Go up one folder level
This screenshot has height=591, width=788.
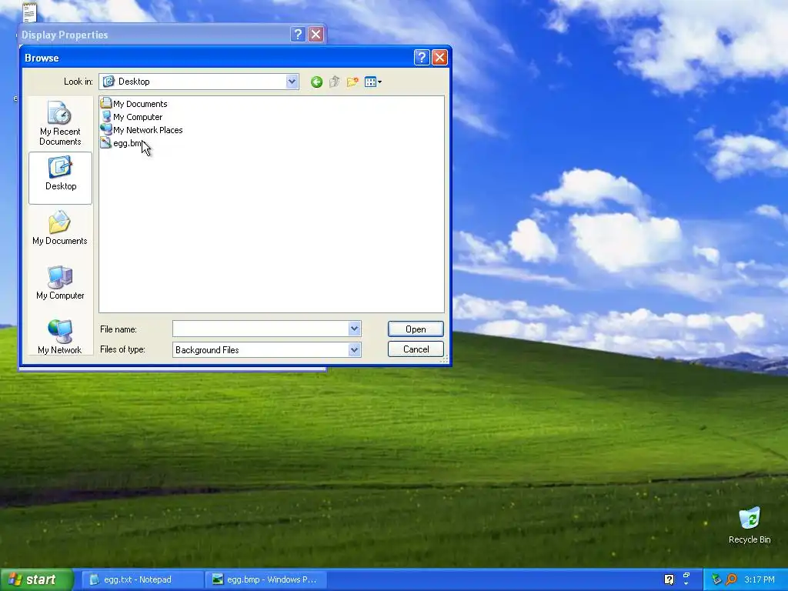[334, 82]
